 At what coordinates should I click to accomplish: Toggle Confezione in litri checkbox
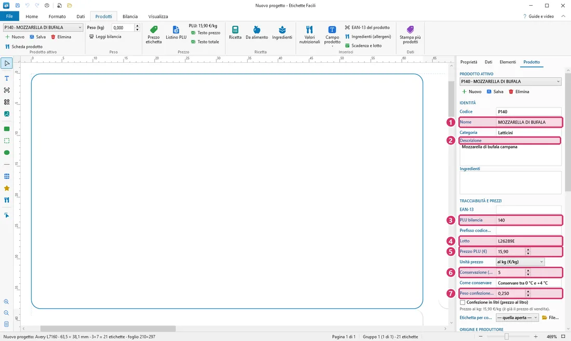coord(463,303)
